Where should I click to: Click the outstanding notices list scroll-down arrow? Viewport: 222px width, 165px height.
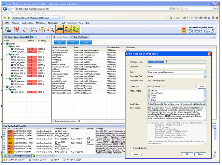pos(215,152)
